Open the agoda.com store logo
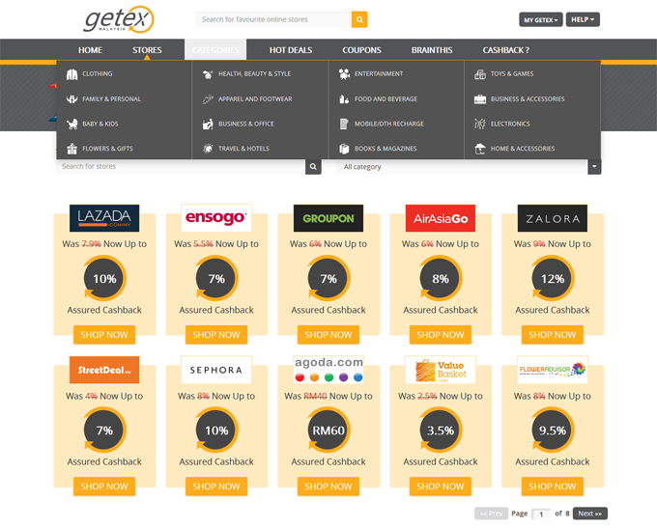 pyautogui.click(x=328, y=370)
